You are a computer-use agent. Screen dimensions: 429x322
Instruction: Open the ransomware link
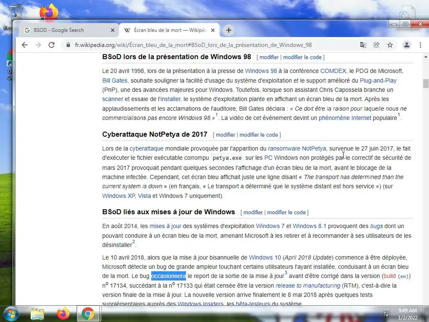[284, 148]
